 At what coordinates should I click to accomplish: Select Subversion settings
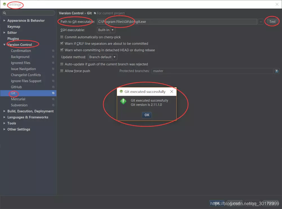[x=19, y=105]
